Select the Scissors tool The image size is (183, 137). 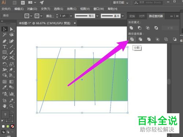pos(12,58)
